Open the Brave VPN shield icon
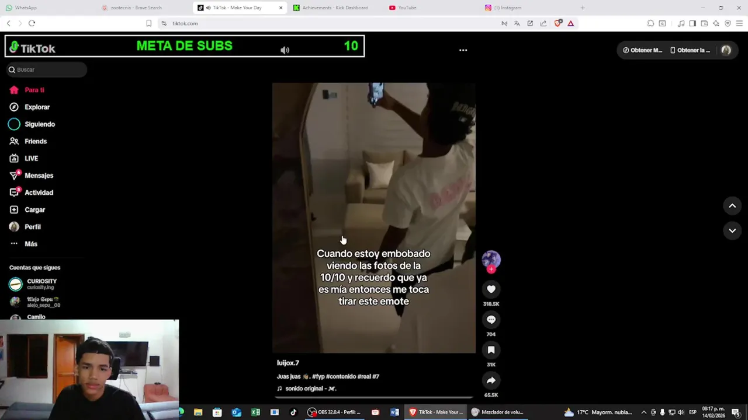The image size is (748, 420). 728,23
